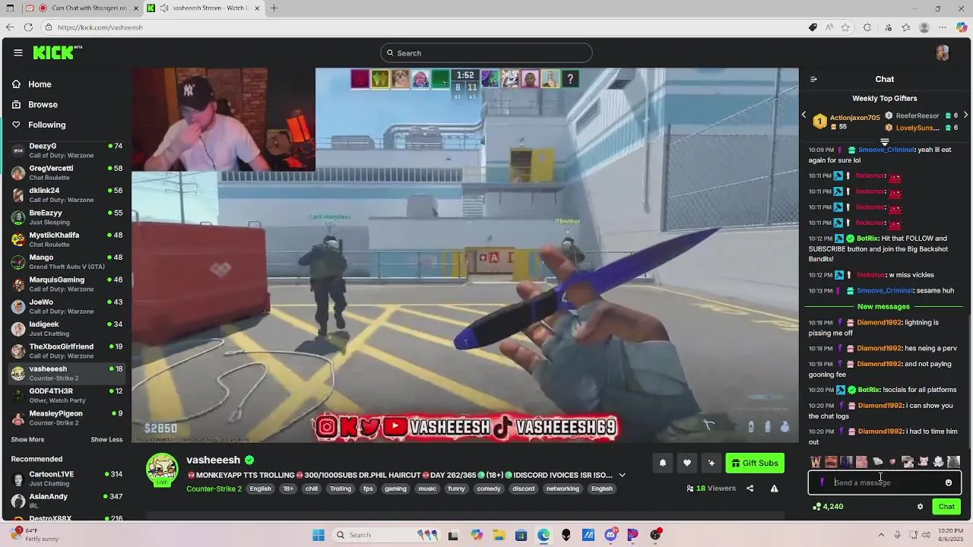The height and width of the screenshot is (547, 973).
Task: Show previous weekly top gifters
Action: click(803, 115)
